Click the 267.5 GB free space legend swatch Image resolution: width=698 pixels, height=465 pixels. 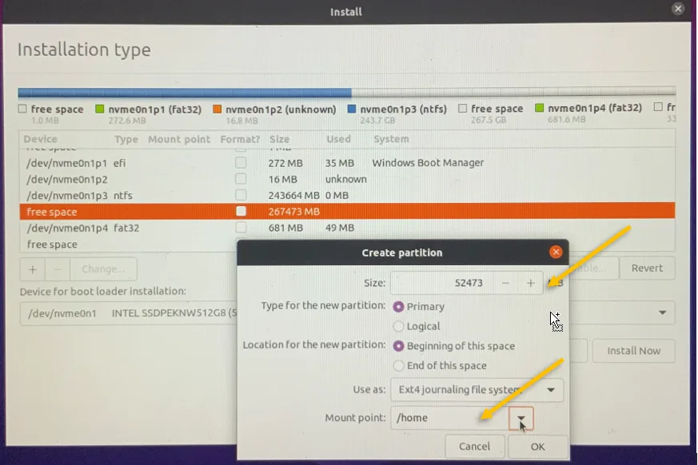point(463,108)
